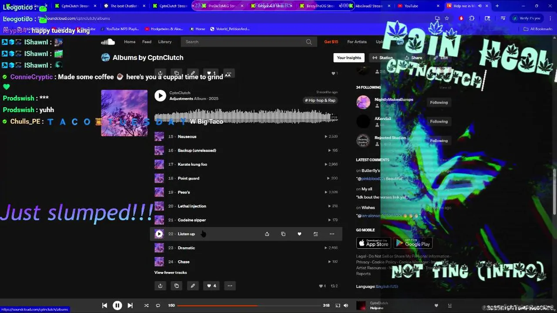Click copy link icon above Adjustments album
This screenshot has height=313, width=557.
[x=176, y=73]
